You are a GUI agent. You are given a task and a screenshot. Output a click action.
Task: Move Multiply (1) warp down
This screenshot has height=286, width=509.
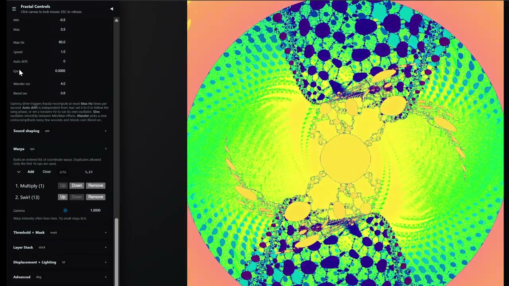click(77, 186)
